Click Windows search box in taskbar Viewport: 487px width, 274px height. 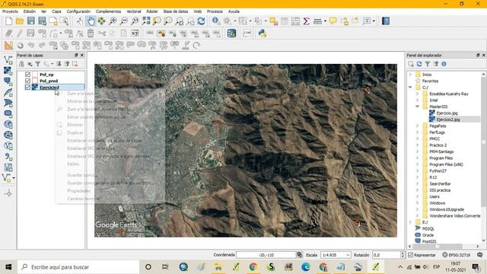coord(78,267)
